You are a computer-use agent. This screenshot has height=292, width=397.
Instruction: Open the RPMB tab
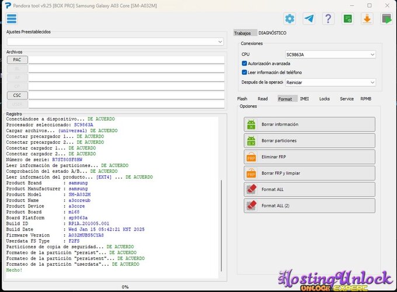[x=365, y=99]
